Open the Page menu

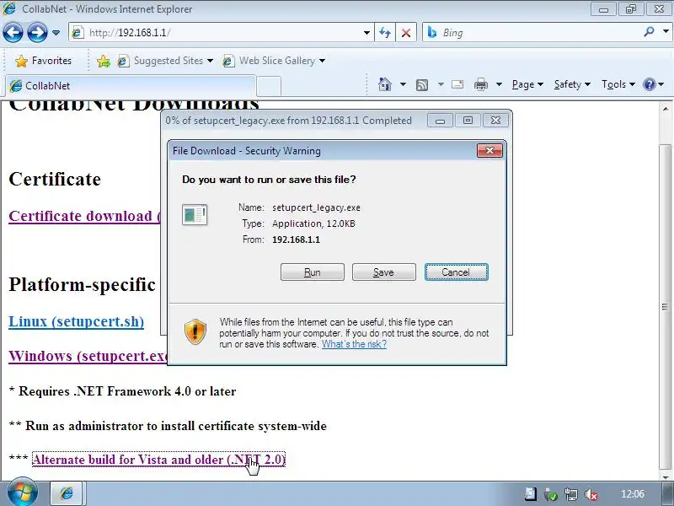coord(527,84)
